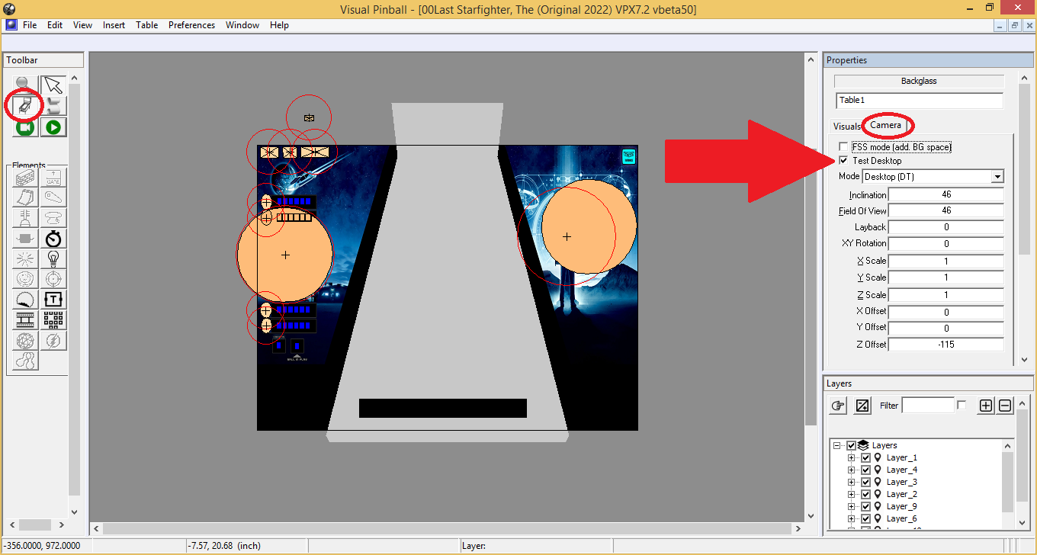The width and height of the screenshot is (1037, 555).
Task: Select the Timer stopwatch tool
Action: point(53,239)
